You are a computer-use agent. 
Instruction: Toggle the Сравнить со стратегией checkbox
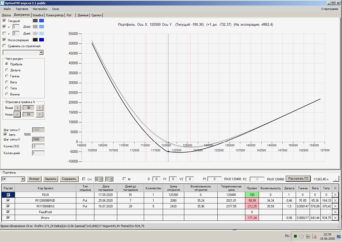click(x=4, y=46)
